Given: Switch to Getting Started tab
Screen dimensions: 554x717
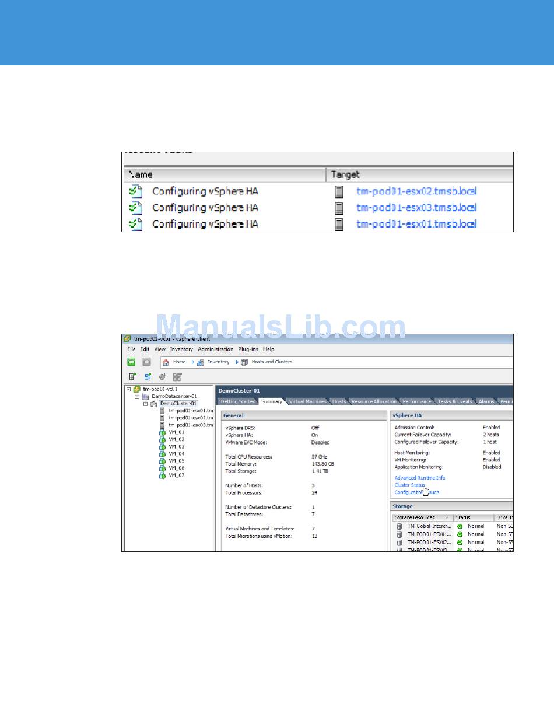Looking at the screenshot, I should pyautogui.click(x=238, y=401).
